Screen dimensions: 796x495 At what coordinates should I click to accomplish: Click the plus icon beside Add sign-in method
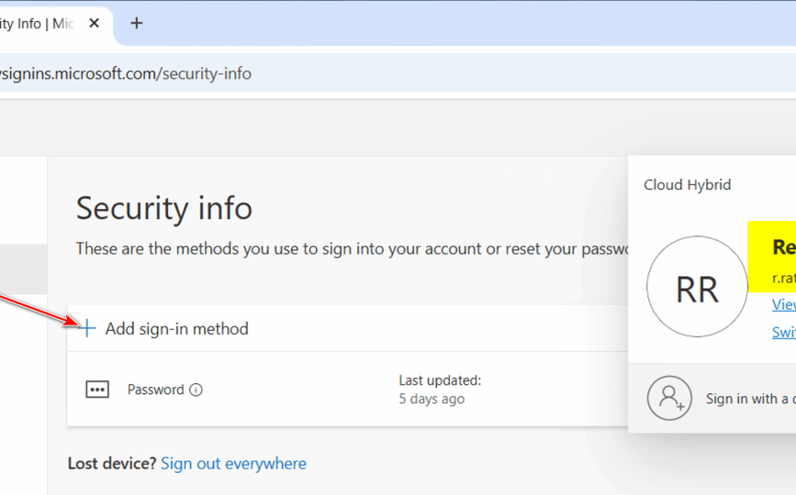pos(87,328)
